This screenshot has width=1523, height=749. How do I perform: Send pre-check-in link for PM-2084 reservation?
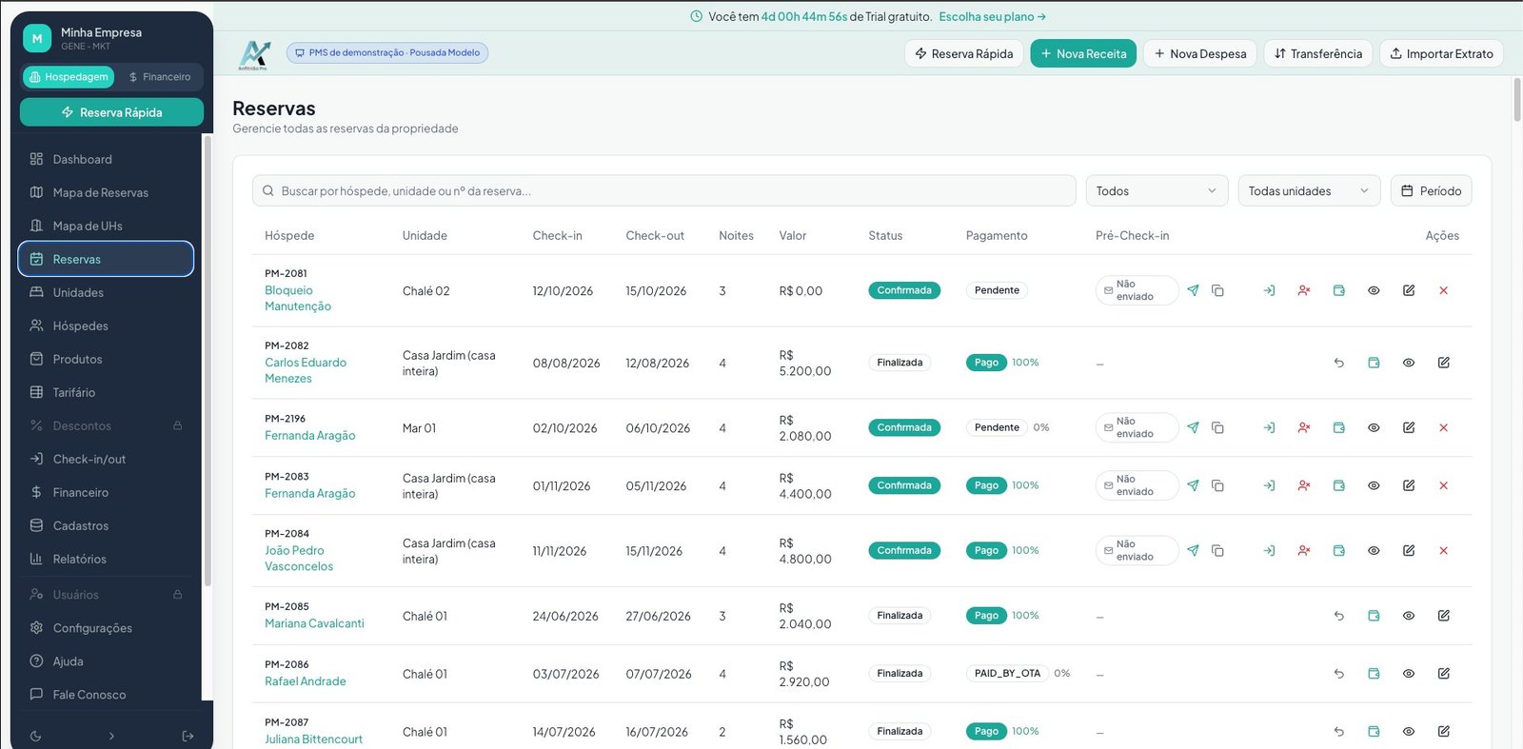click(1193, 550)
